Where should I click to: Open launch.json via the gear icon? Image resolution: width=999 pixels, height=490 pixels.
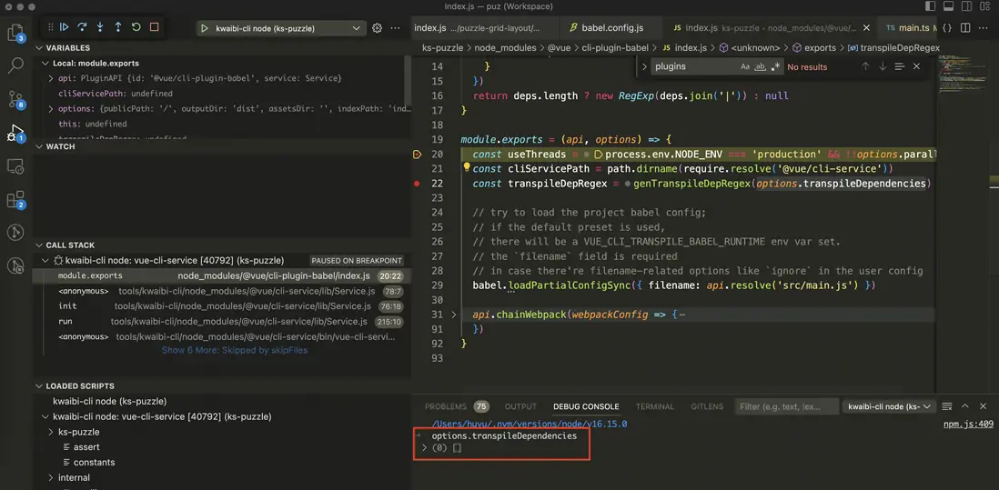[377, 28]
